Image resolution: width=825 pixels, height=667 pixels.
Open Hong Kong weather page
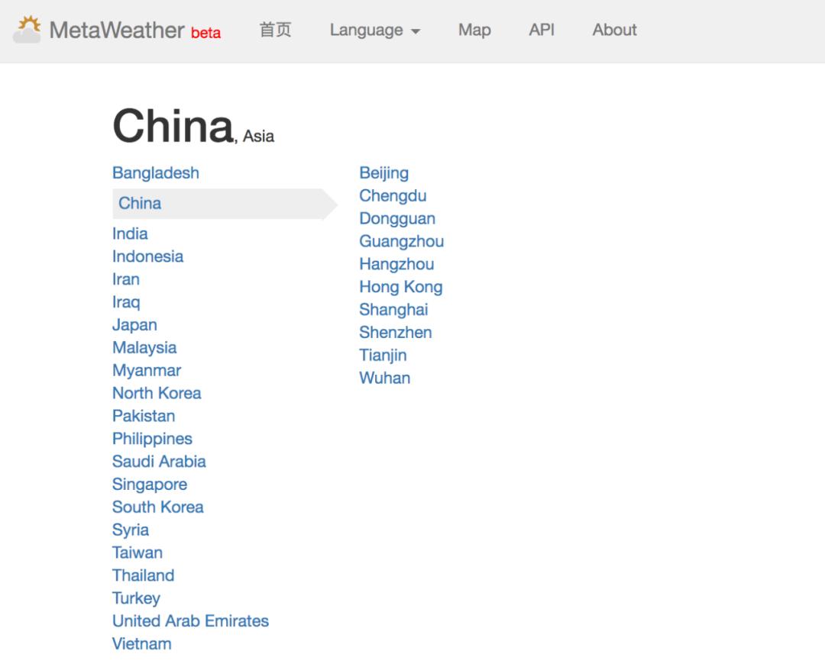pyautogui.click(x=401, y=287)
